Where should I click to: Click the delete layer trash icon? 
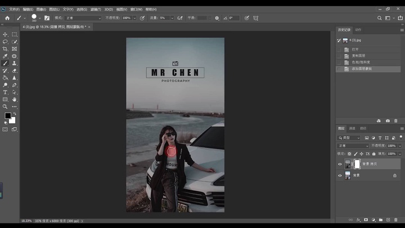click(395, 220)
